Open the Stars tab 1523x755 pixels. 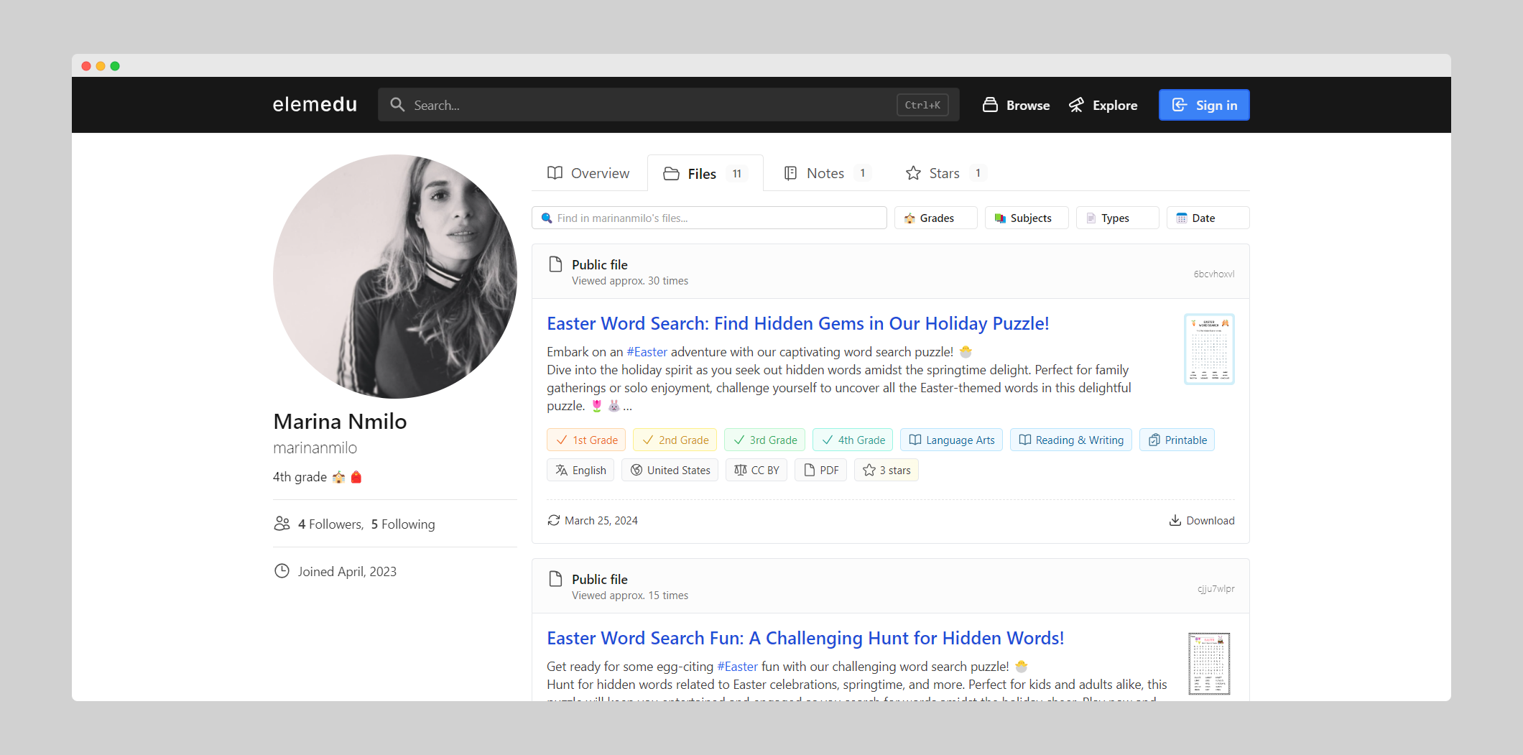click(x=945, y=173)
